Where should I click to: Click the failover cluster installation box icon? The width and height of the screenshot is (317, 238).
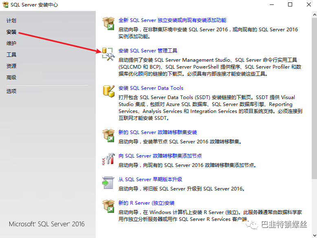(x=108, y=136)
